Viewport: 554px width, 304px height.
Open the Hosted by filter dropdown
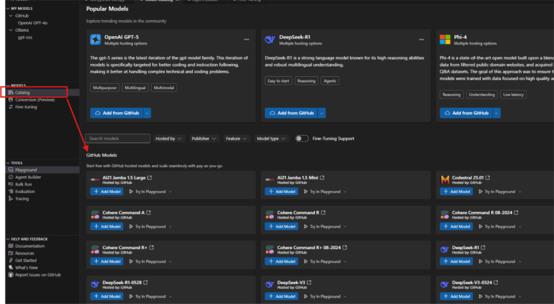click(169, 139)
